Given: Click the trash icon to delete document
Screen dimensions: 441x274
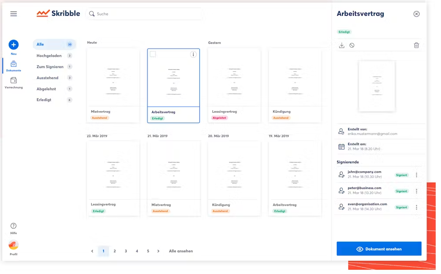Looking at the screenshot, I should point(416,45).
